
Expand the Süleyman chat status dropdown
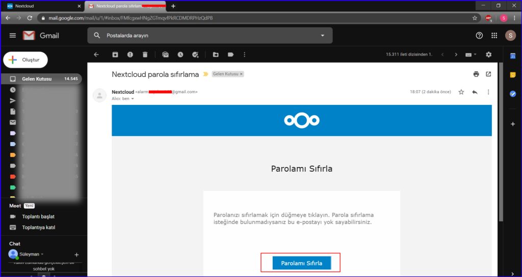coord(42,255)
